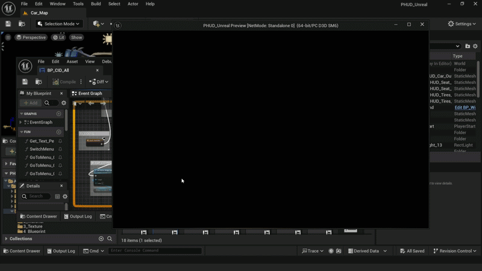Click the Details search field
This screenshot has height=271, width=482.
tap(36, 196)
